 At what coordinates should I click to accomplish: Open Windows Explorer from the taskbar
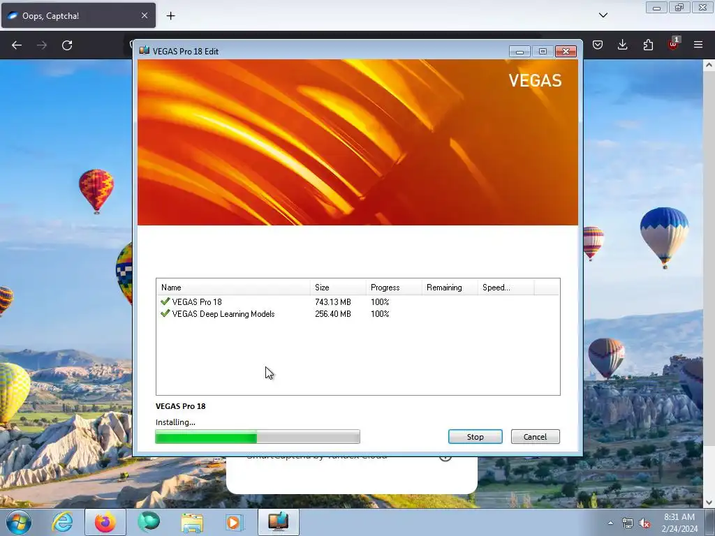point(192,522)
